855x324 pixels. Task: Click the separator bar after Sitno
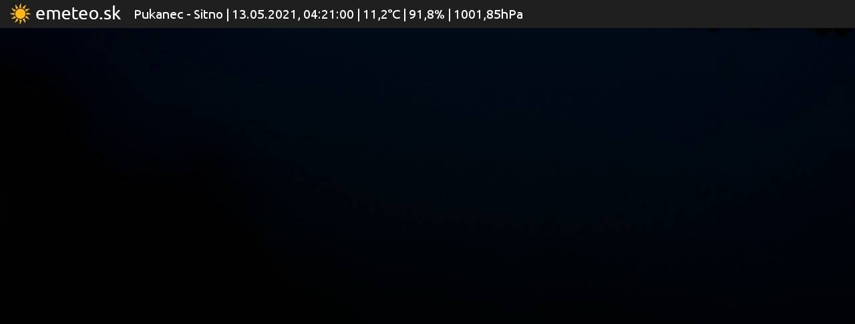(228, 15)
